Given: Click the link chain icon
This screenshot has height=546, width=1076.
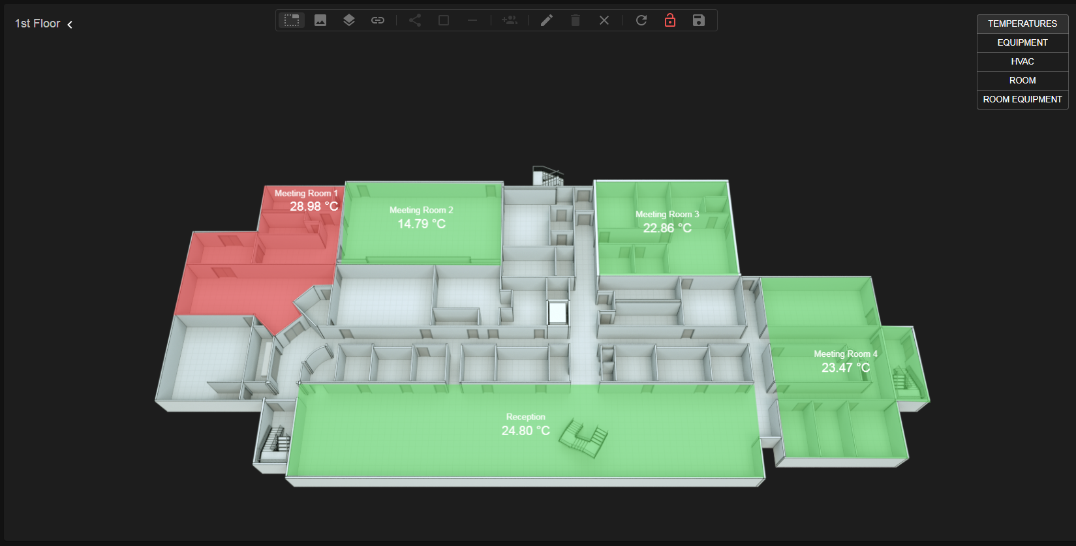Looking at the screenshot, I should [378, 20].
